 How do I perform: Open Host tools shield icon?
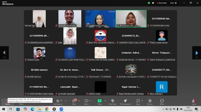(x=113, y=102)
